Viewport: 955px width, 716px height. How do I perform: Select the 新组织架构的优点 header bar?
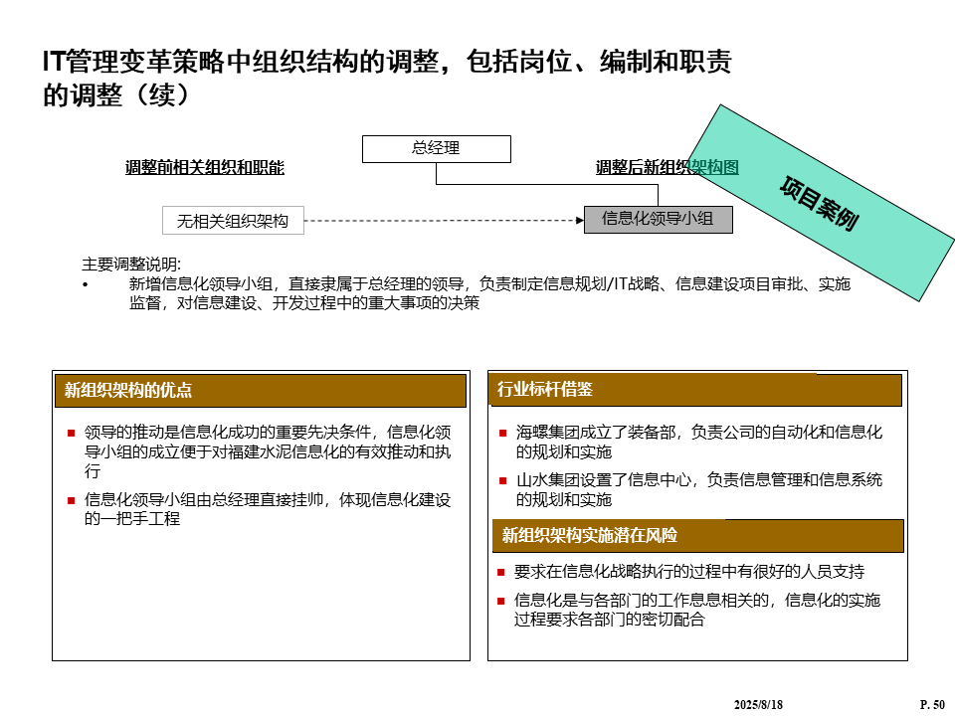261,390
